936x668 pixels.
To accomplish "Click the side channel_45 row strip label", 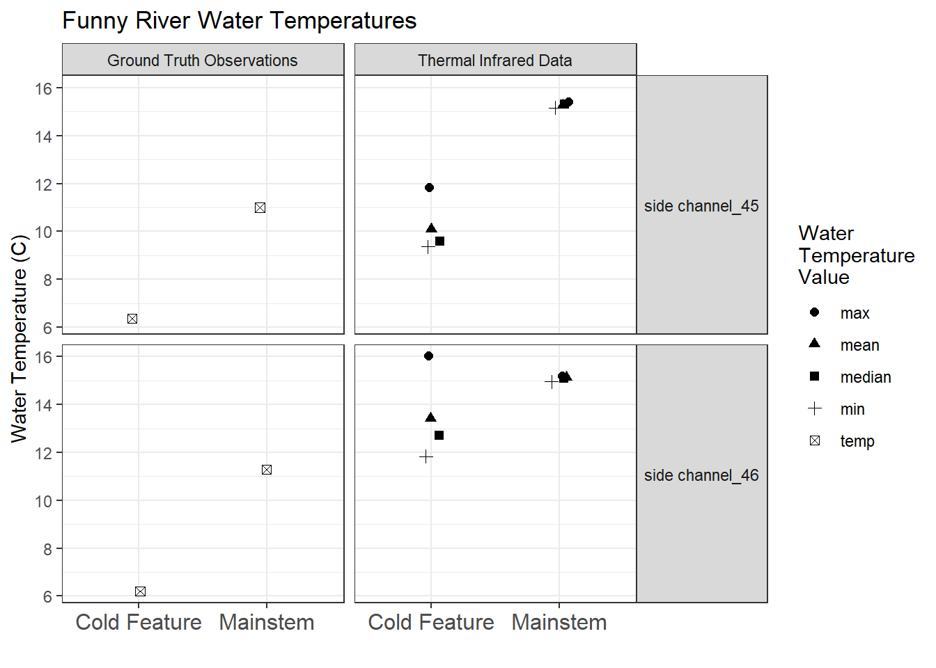I will coord(701,206).
